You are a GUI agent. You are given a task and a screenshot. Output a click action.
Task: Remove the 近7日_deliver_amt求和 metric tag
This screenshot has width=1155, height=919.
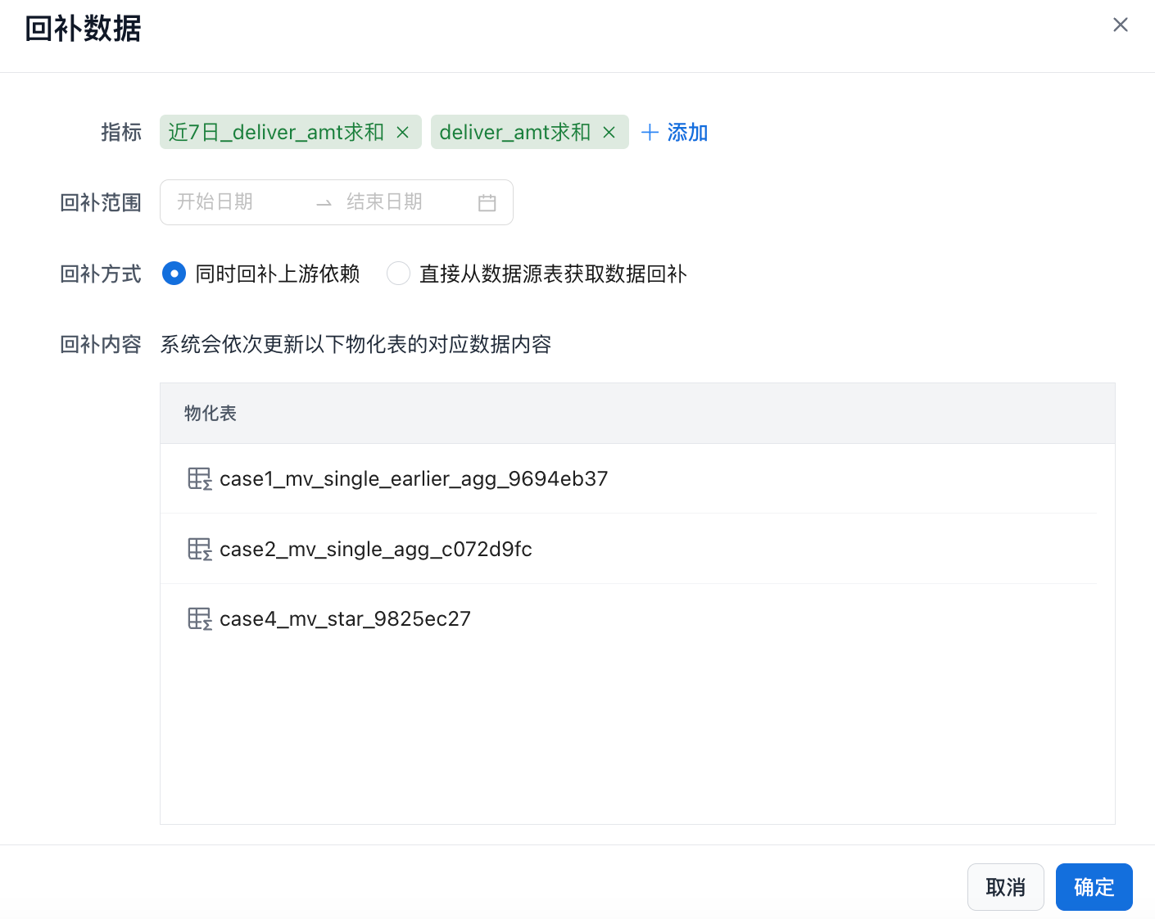coord(402,133)
